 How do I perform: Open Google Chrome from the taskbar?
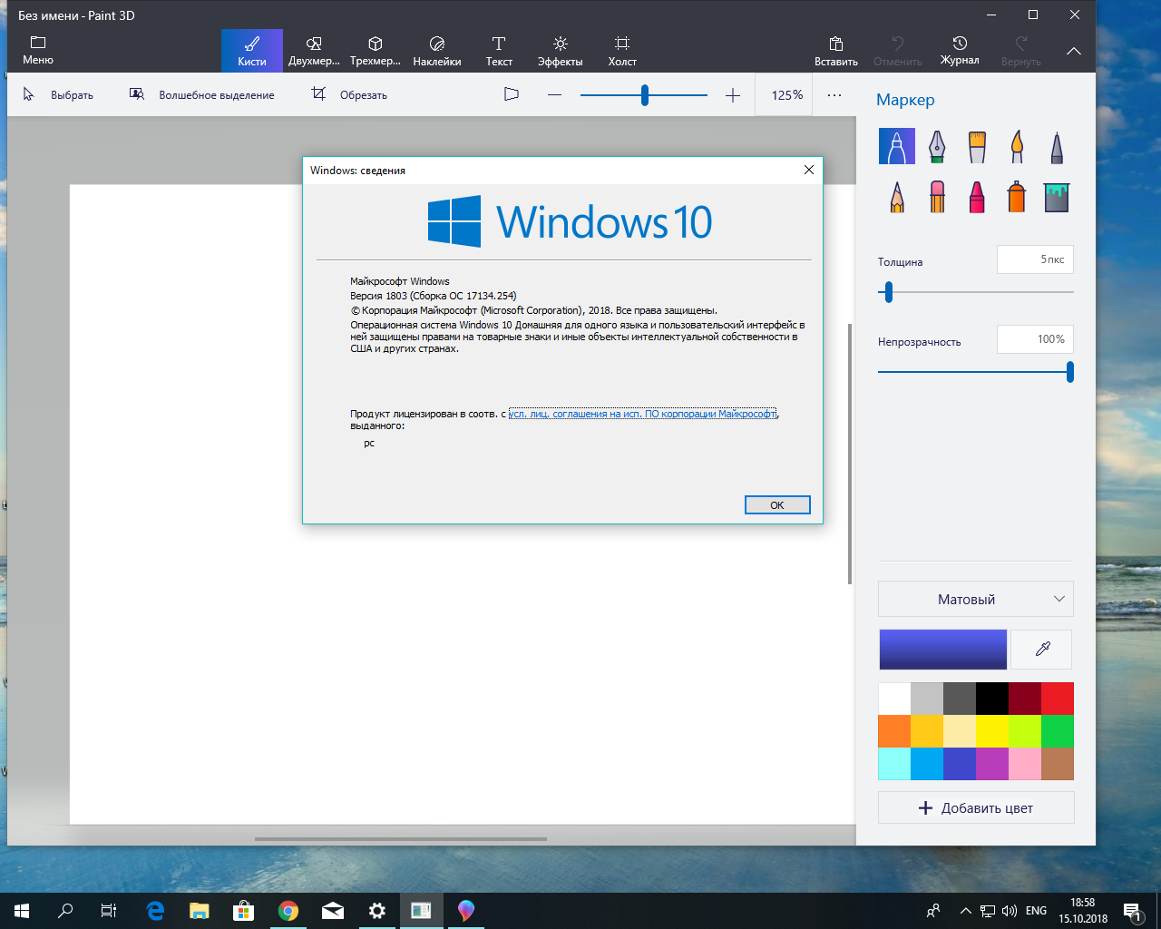[288, 911]
